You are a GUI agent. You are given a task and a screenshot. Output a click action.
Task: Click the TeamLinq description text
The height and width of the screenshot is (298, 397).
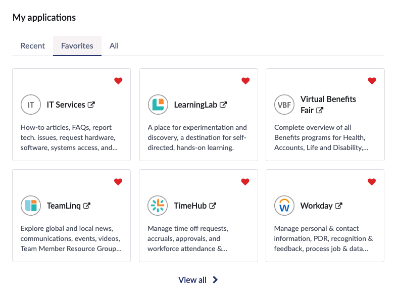click(x=71, y=238)
